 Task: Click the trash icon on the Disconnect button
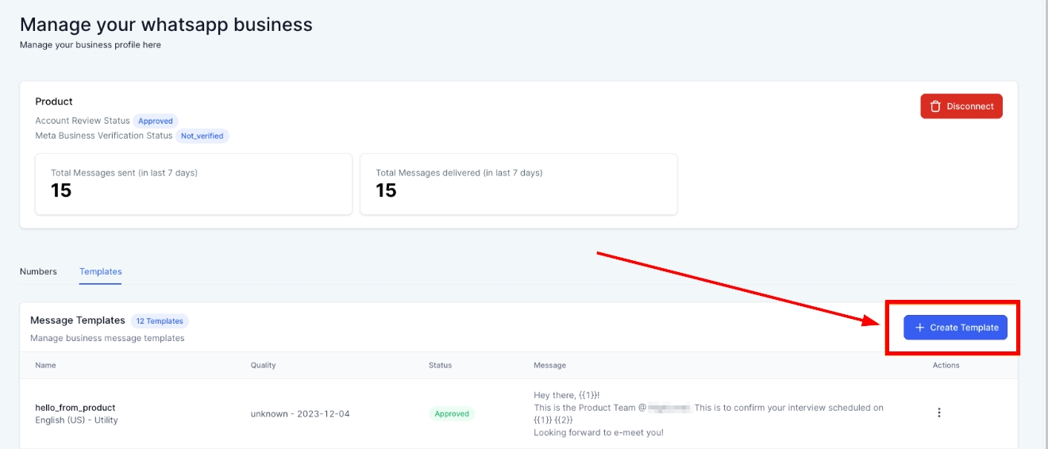click(935, 106)
